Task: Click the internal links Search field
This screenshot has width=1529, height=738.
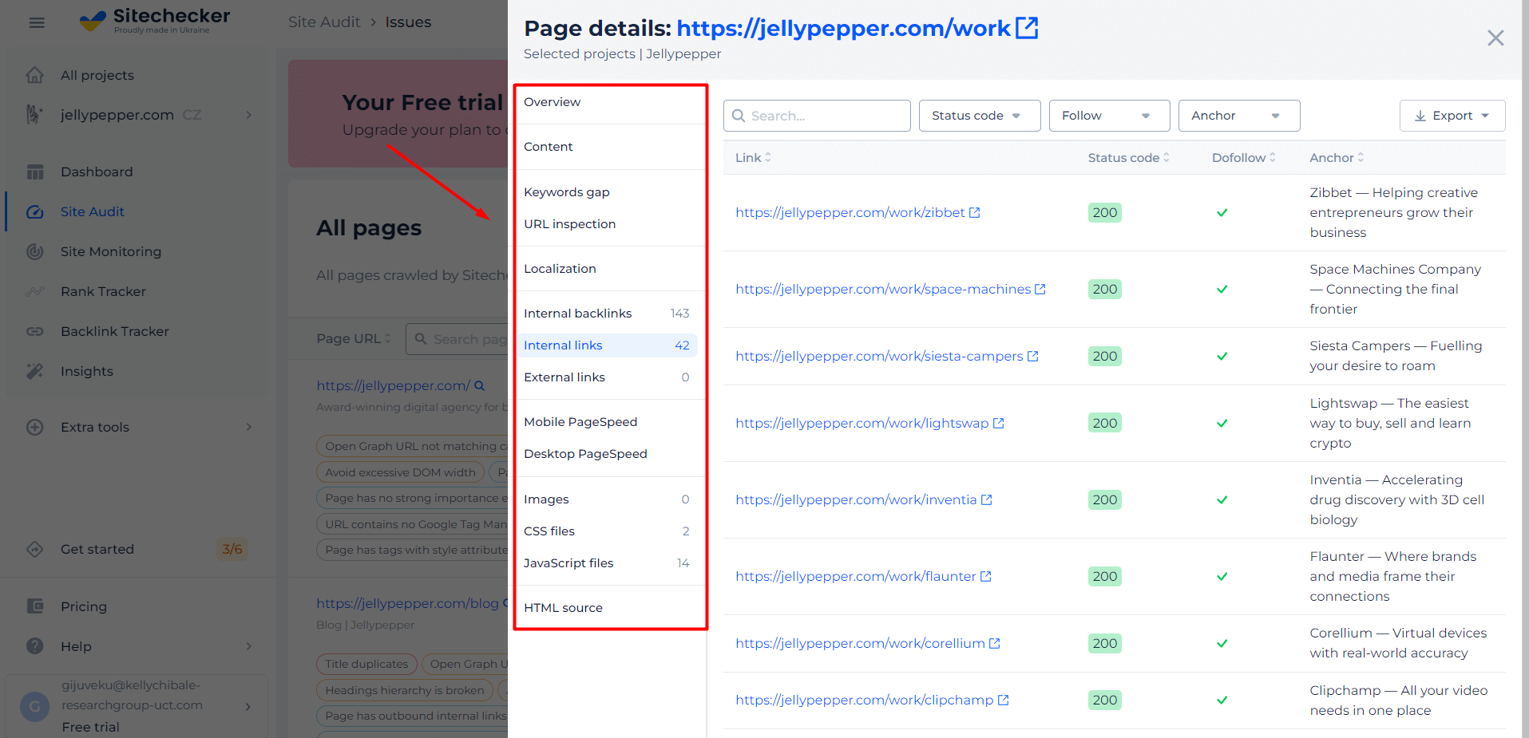Action: (x=817, y=116)
